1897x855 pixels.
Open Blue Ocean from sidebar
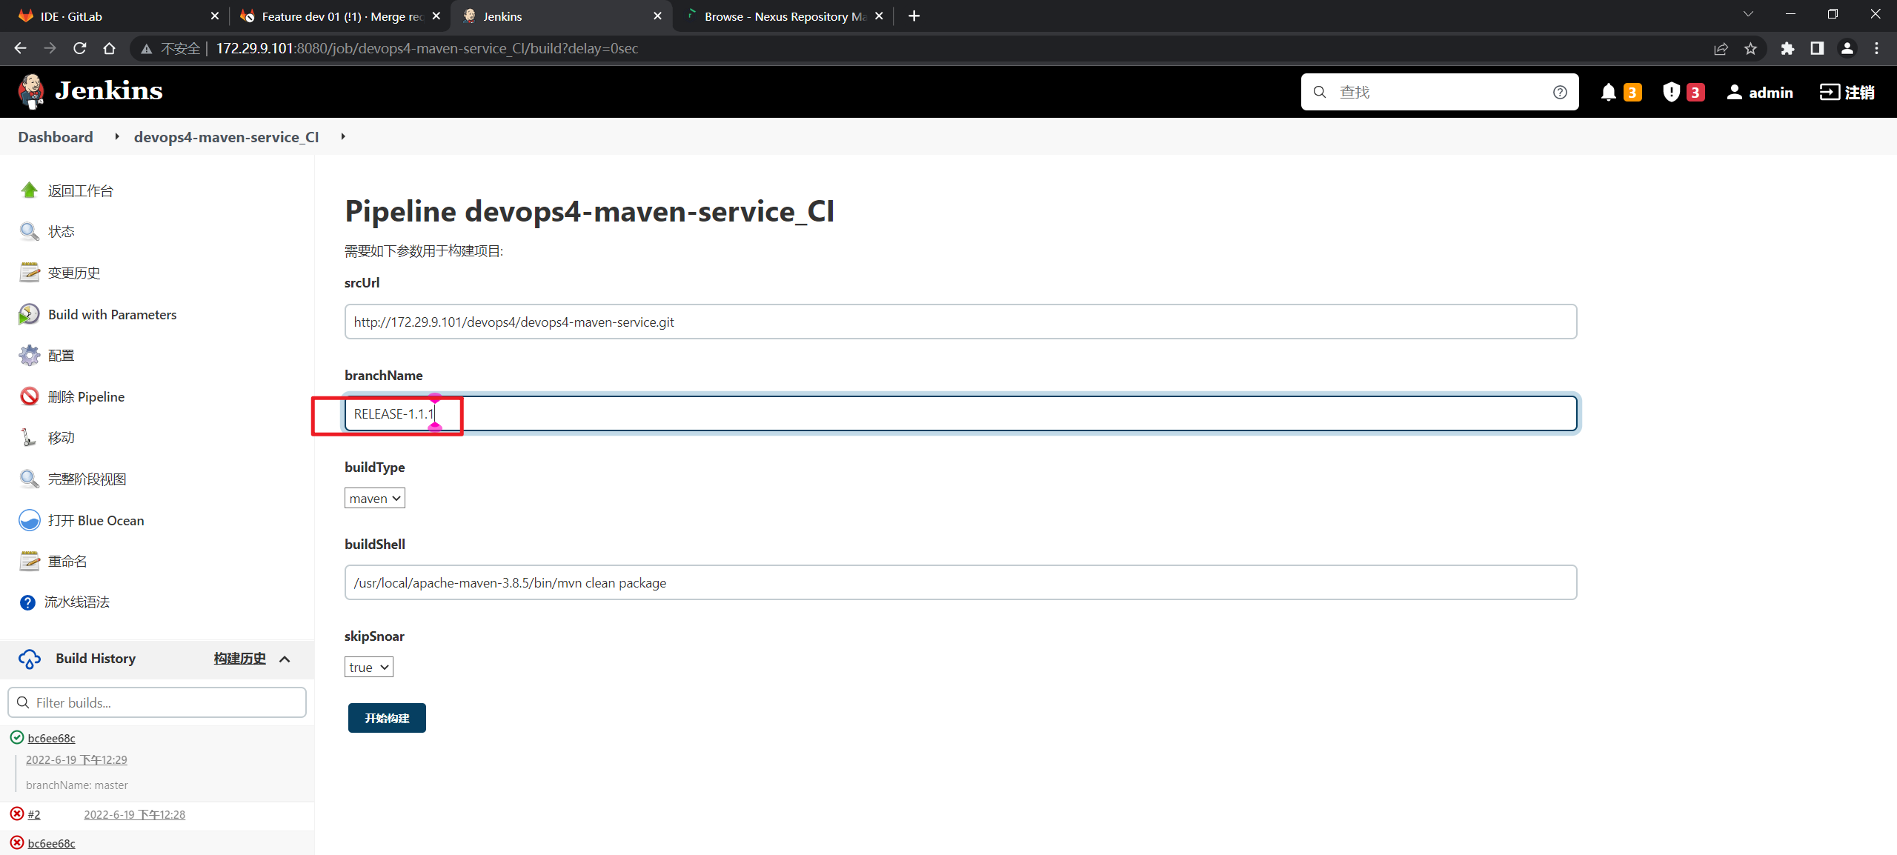point(96,520)
